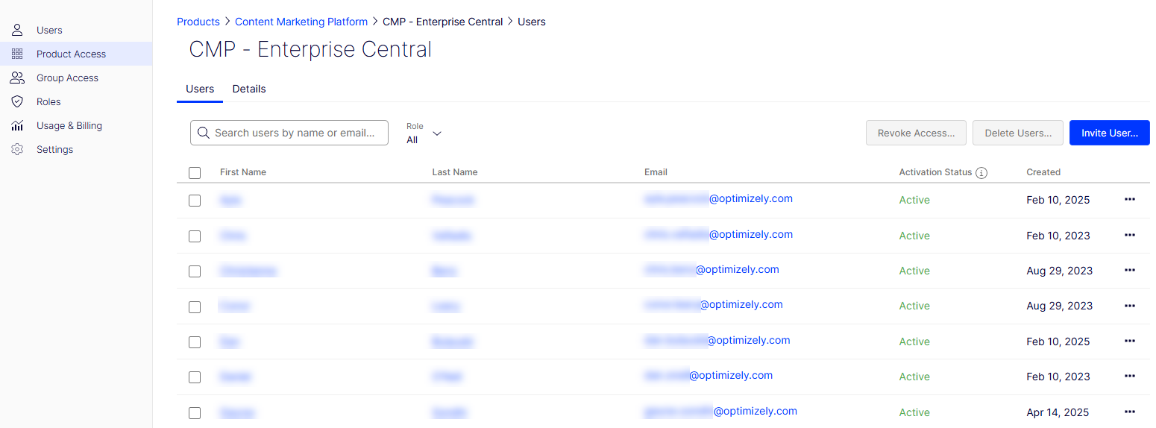Open the Content Marketing Platform breadcrumb link

click(x=301, y=22)
